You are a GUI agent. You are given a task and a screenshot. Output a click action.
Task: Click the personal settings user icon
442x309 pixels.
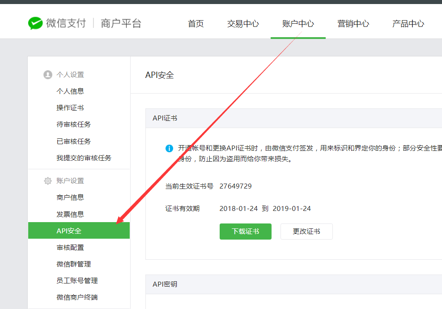pos(47,75)
